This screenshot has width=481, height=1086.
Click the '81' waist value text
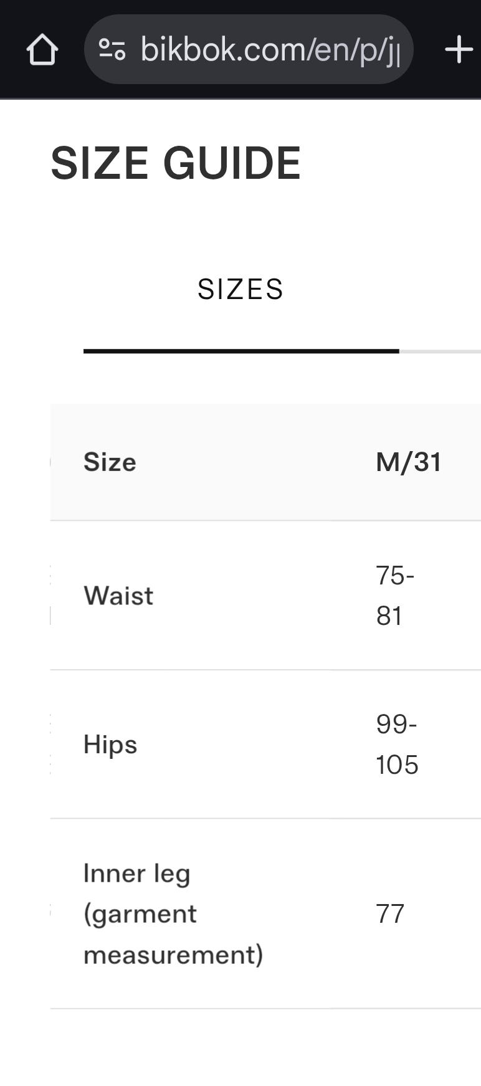tap(389, 616)
